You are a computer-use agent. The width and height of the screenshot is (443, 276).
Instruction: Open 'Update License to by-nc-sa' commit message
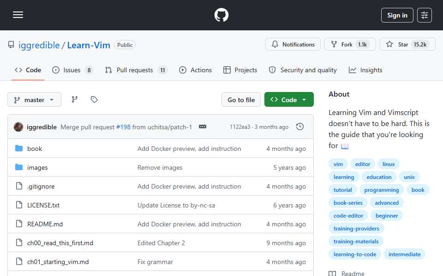pyautogui.click(x=176, y=205)
